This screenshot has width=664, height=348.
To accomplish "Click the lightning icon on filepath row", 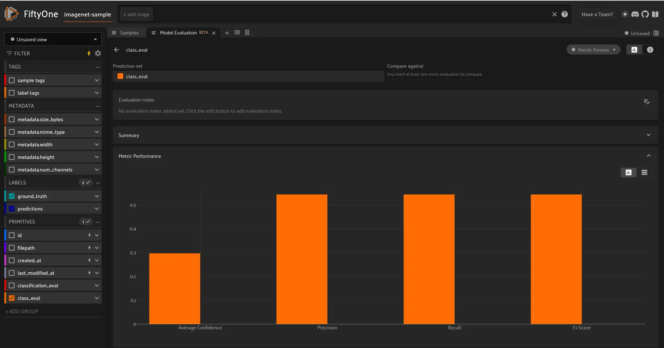I will [89, 248].
